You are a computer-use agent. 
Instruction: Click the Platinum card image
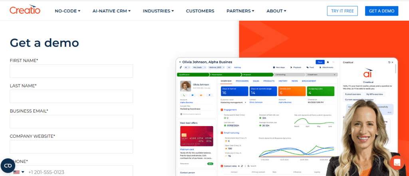point(197,136)
